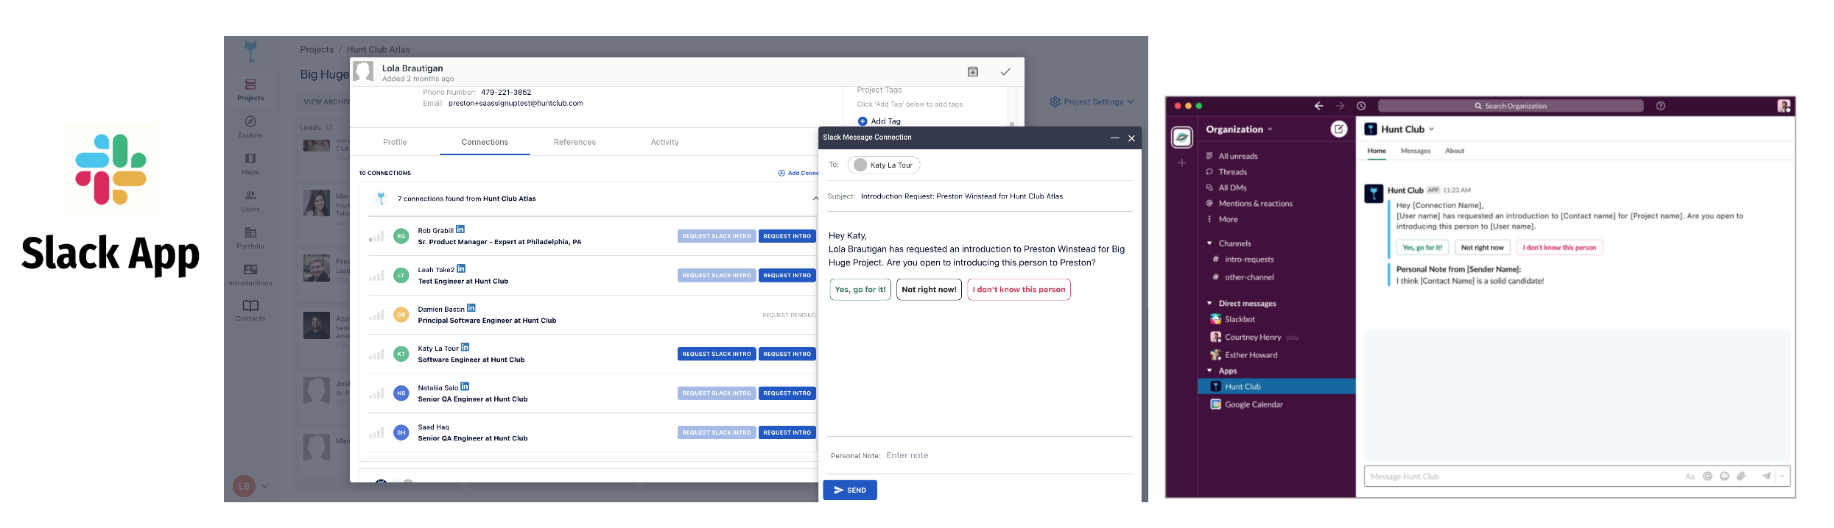Open Katy La Tour's LinkedIn icon
Screen dimensions: 1834x528
click(x=465, y=347)
